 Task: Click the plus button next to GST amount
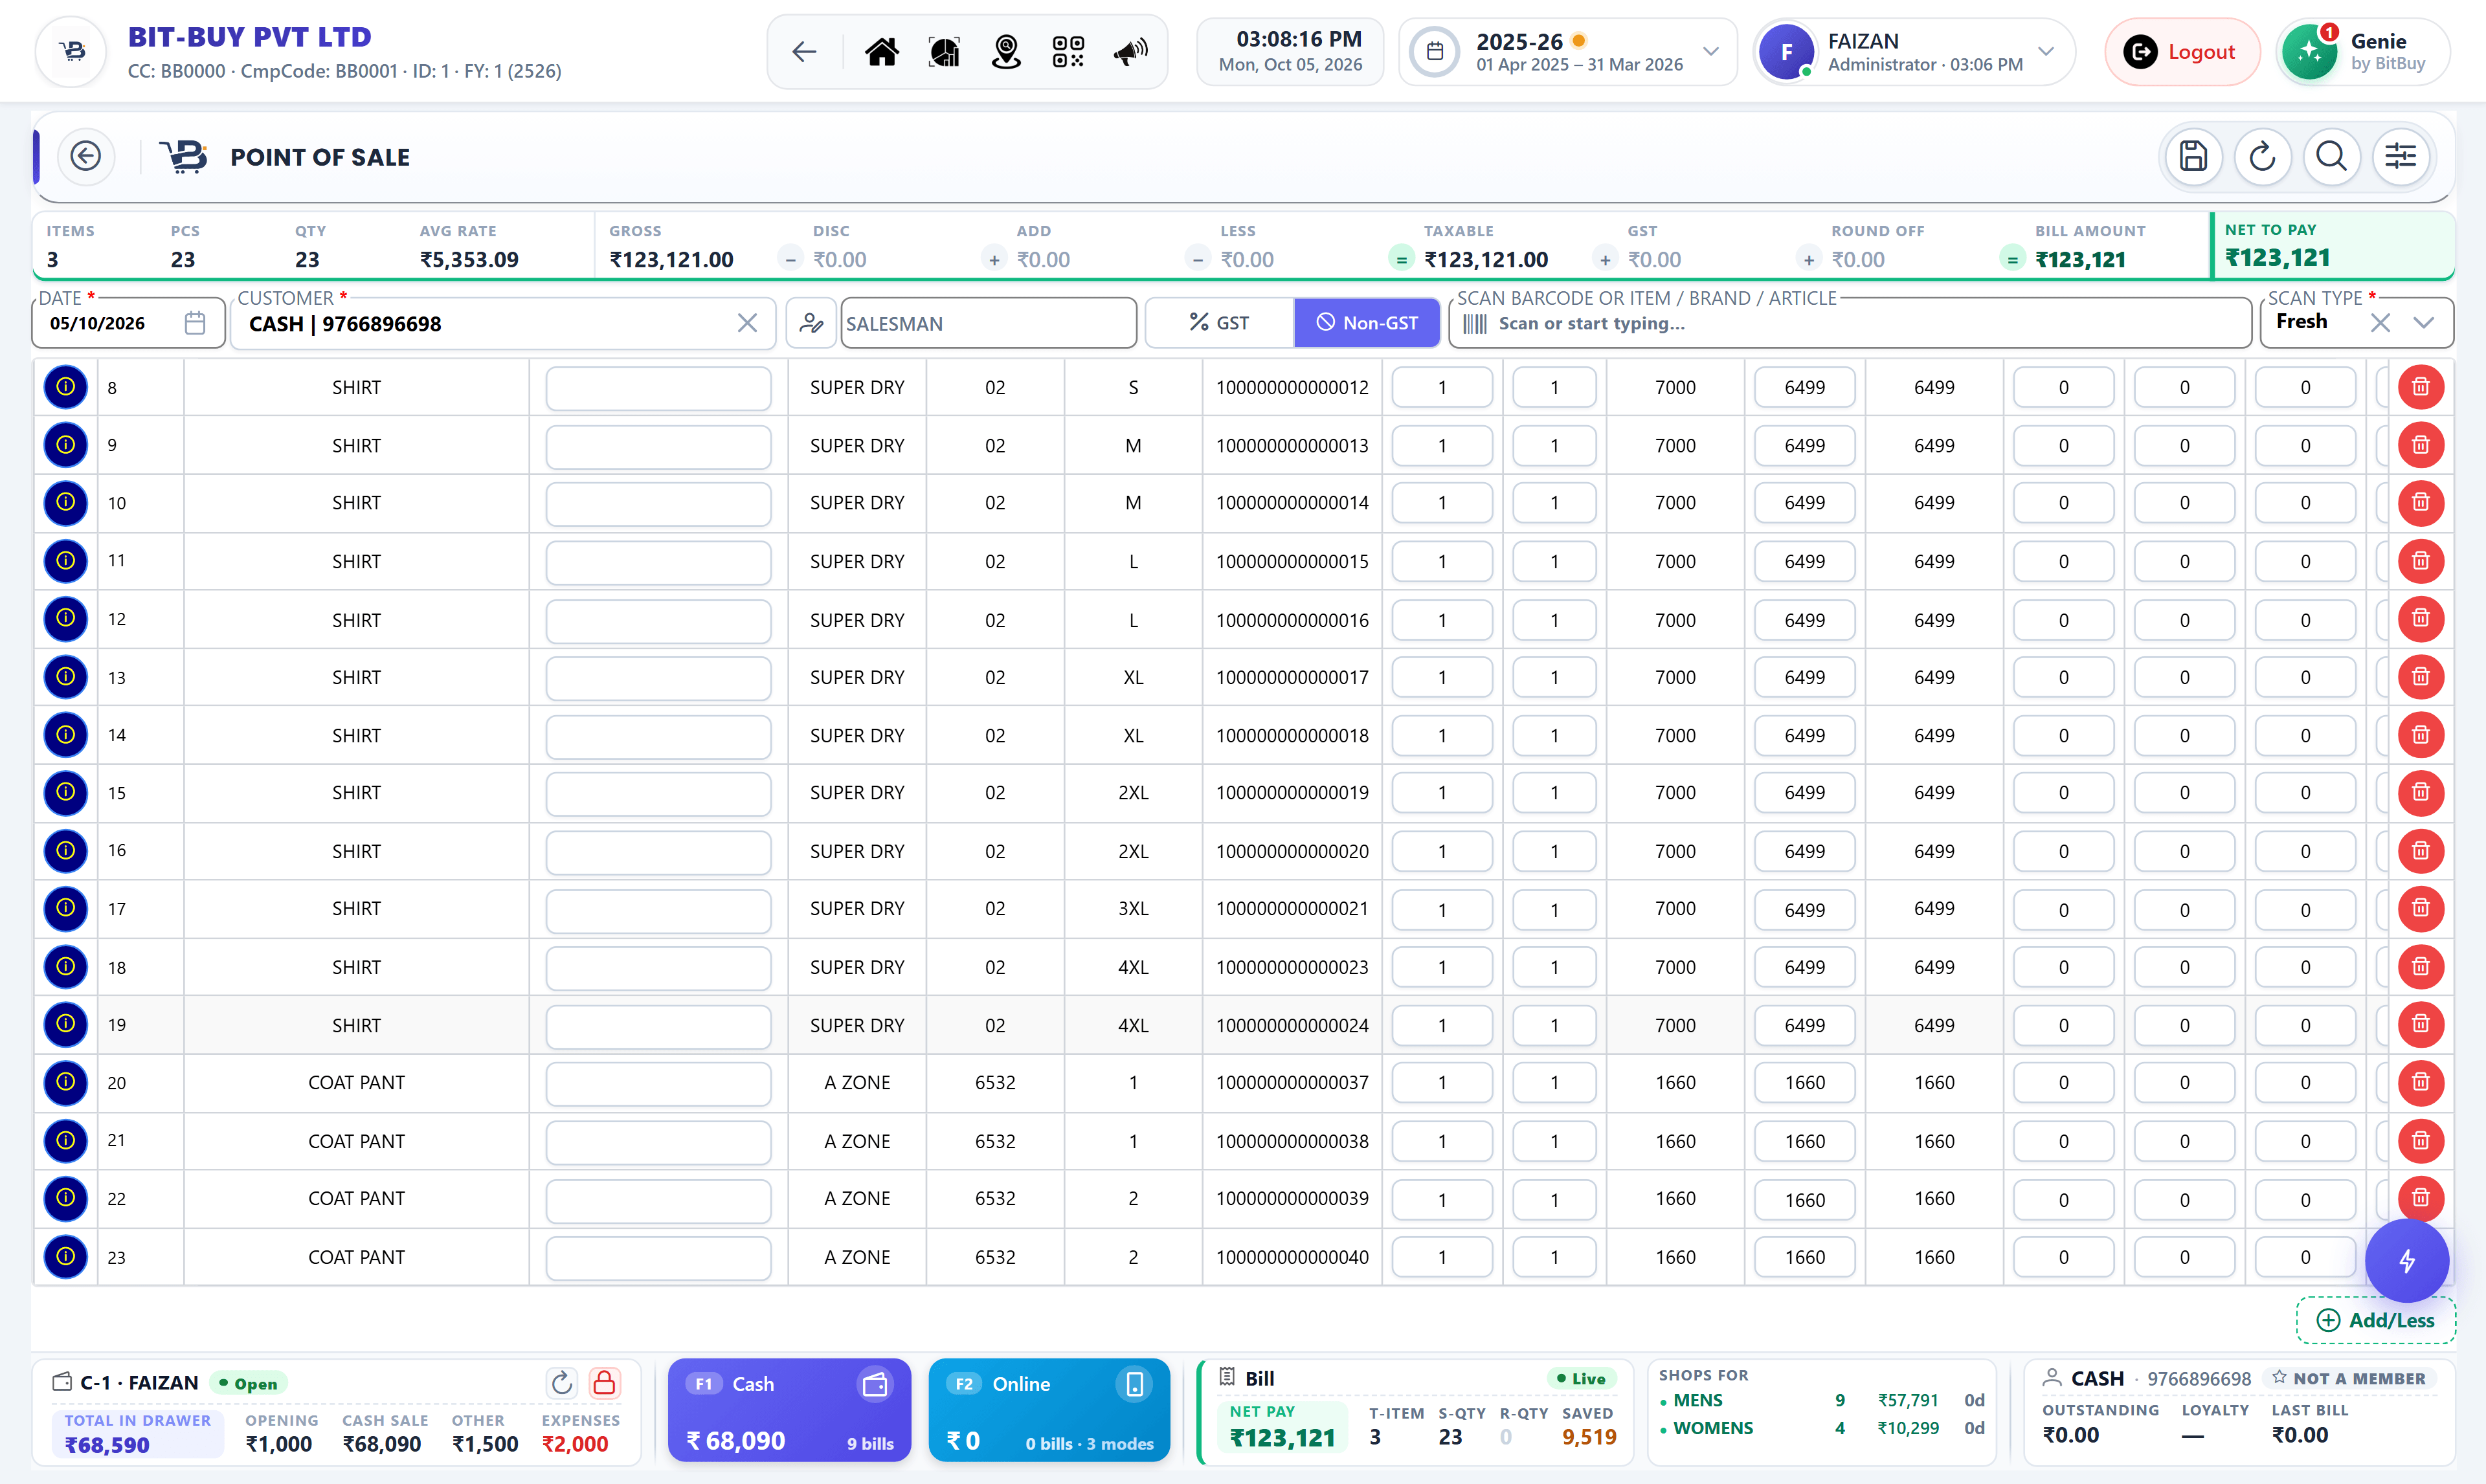(x=1605, y=260)
